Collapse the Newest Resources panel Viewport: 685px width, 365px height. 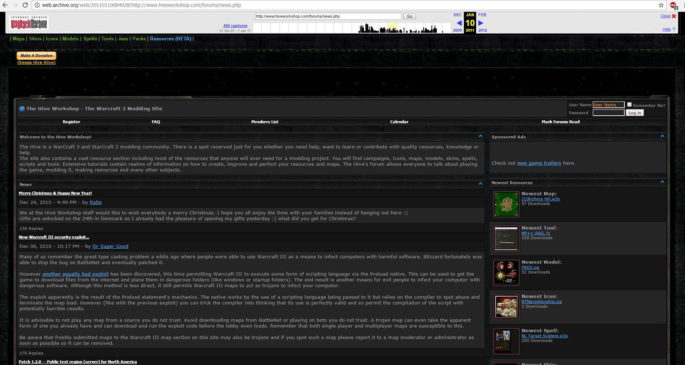click(662, 182)
